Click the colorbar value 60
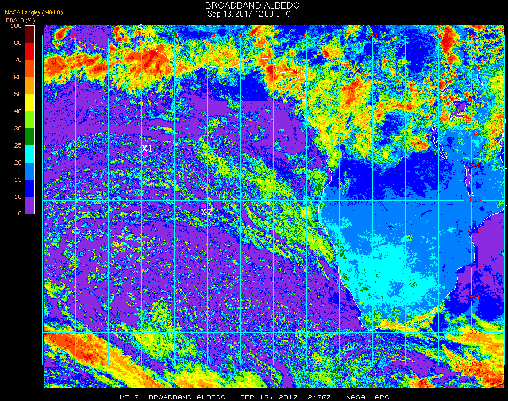The width and height of the screenshot is (508, 401). (x=18, y=77)
